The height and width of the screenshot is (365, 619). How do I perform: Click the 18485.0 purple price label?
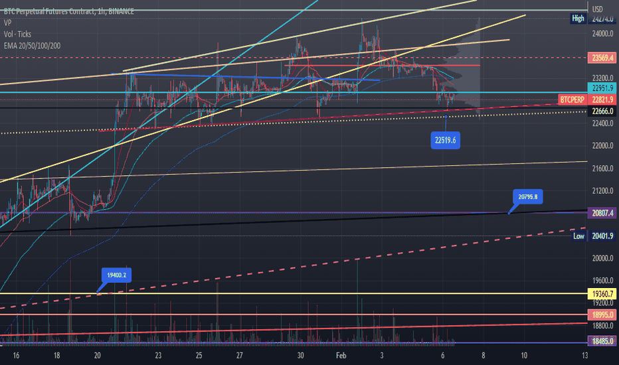[x=602, y=341]
